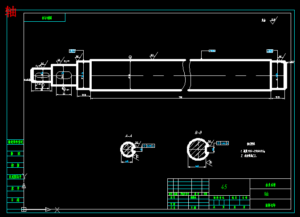The height and width of the screenshot is (217, 300).
Task: Select the cyan box in the top-left frame corner
Action: coord(45,18)
